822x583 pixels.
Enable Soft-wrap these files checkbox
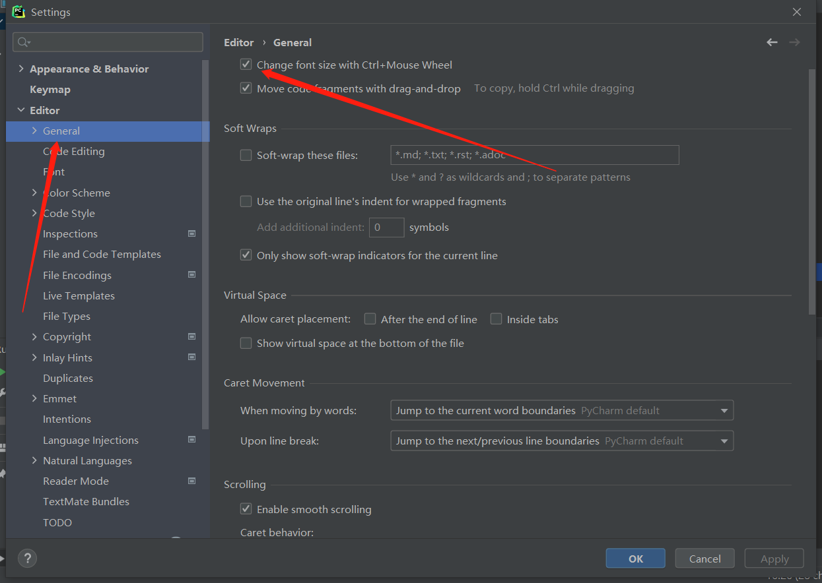(x=246, y=156)
